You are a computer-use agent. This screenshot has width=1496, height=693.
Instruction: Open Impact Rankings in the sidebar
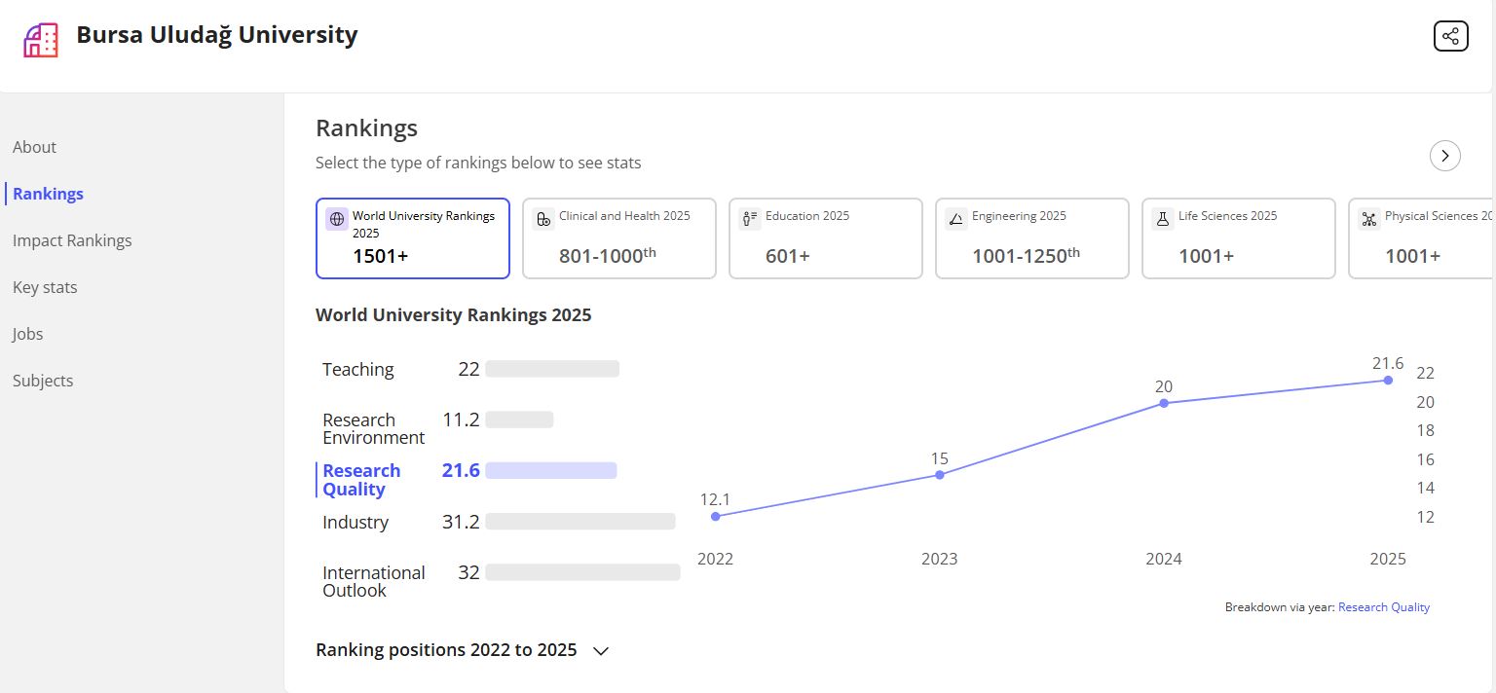click(x=72, y=240)
